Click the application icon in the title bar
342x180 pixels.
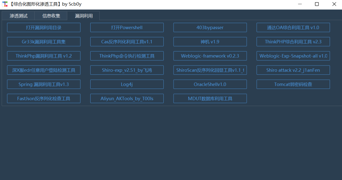click(5, 4)
